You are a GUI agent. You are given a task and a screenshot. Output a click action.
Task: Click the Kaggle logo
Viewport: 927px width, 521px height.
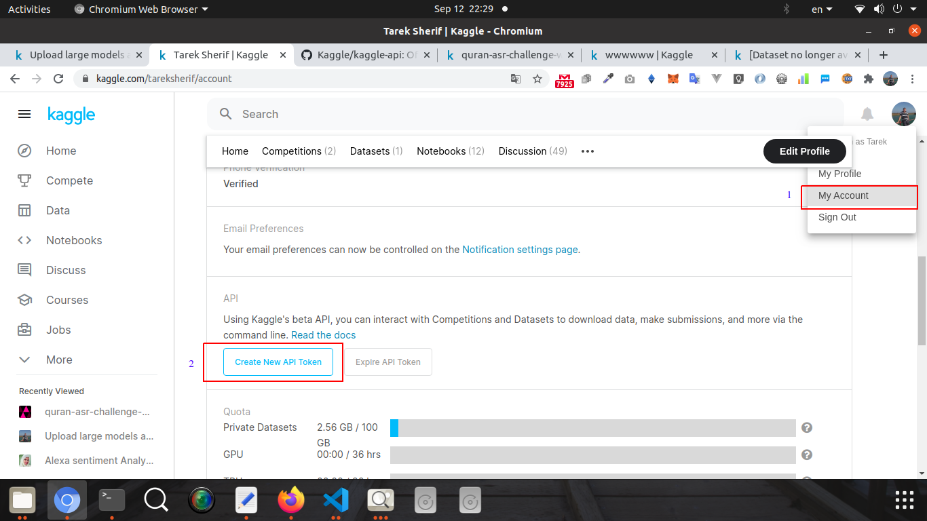(71, 115)
